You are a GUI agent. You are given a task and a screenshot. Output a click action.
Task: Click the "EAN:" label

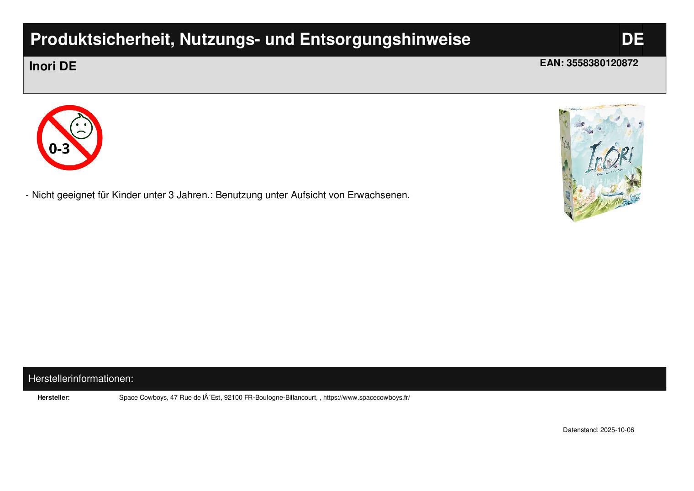coord(552,63)
